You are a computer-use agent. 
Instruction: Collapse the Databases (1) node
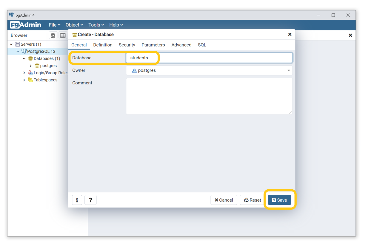click(24, 58)
